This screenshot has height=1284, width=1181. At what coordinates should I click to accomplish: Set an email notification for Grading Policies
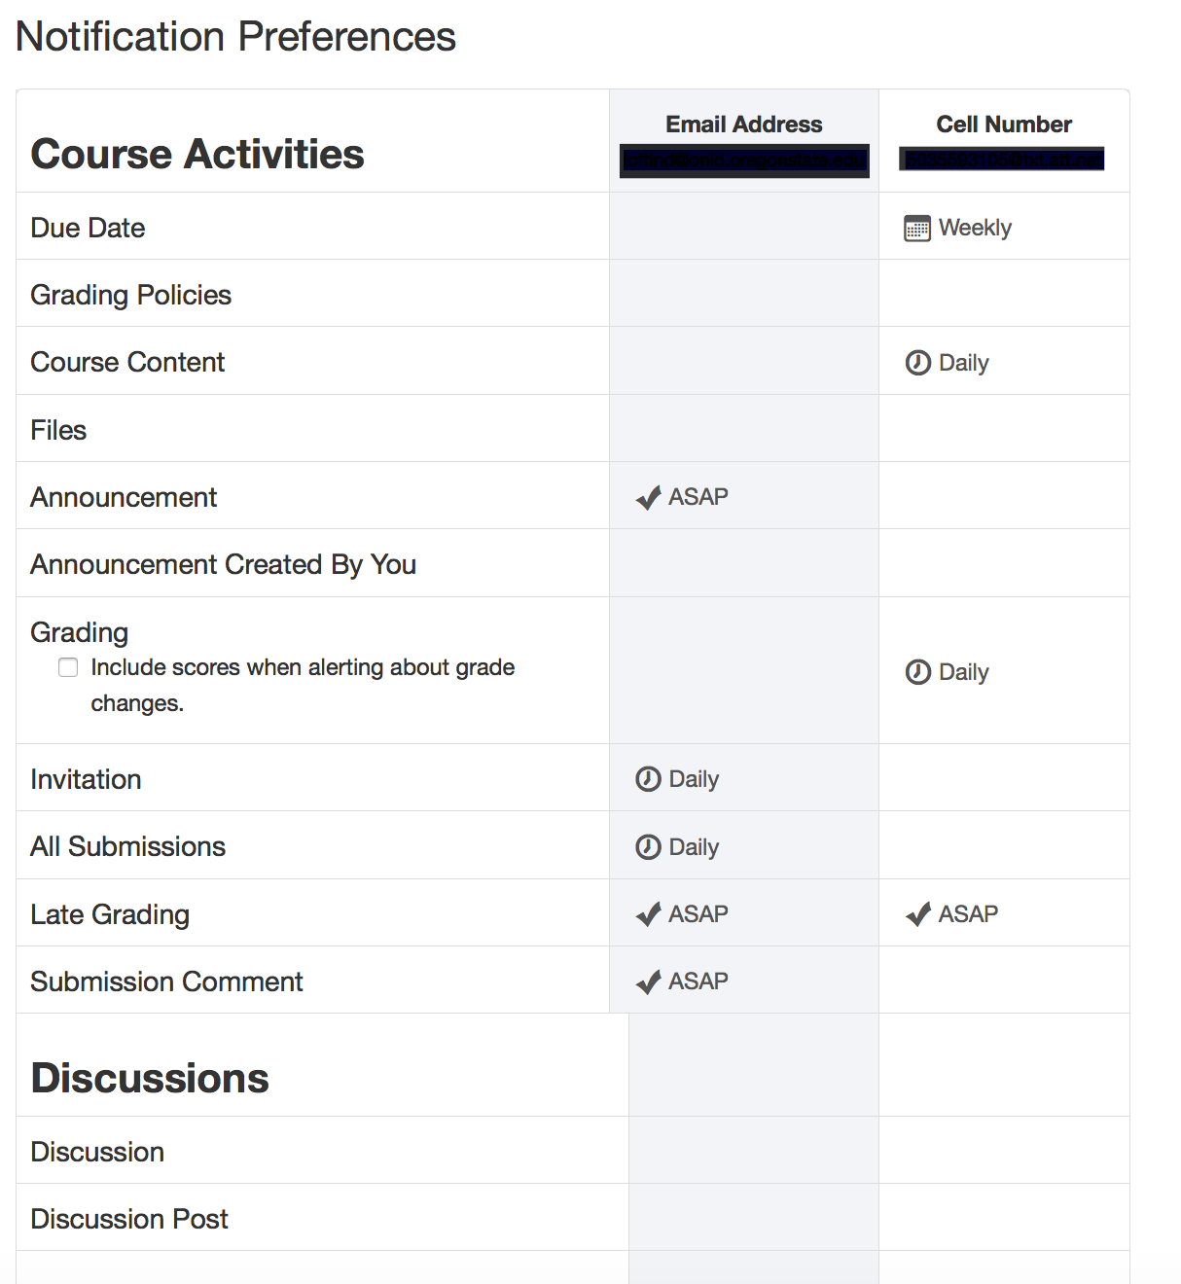pos(743,294)
